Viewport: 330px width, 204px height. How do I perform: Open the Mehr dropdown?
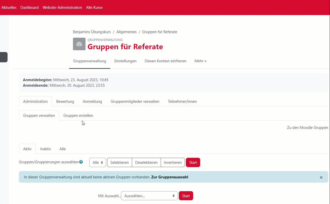tap(200, 61)
